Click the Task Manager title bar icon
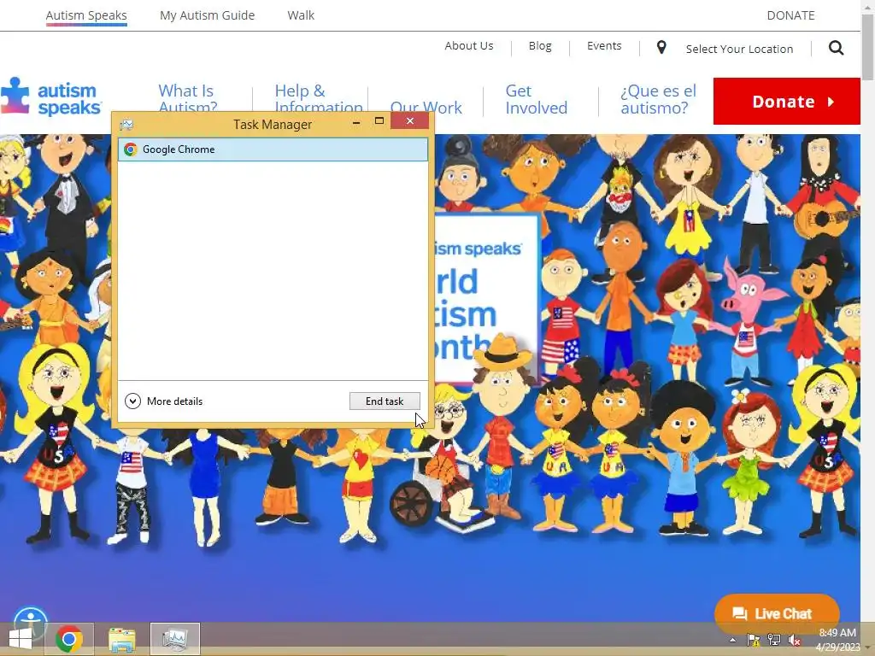875x656 pixels. click(126, 124)
